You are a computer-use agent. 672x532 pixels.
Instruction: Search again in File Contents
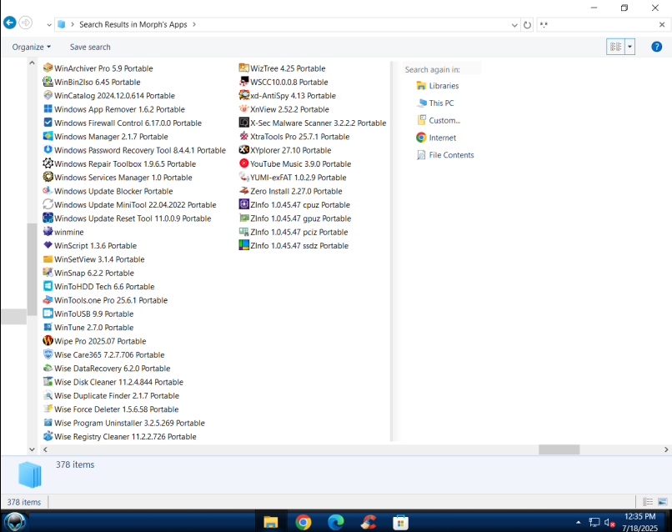(x=445, y=155)
